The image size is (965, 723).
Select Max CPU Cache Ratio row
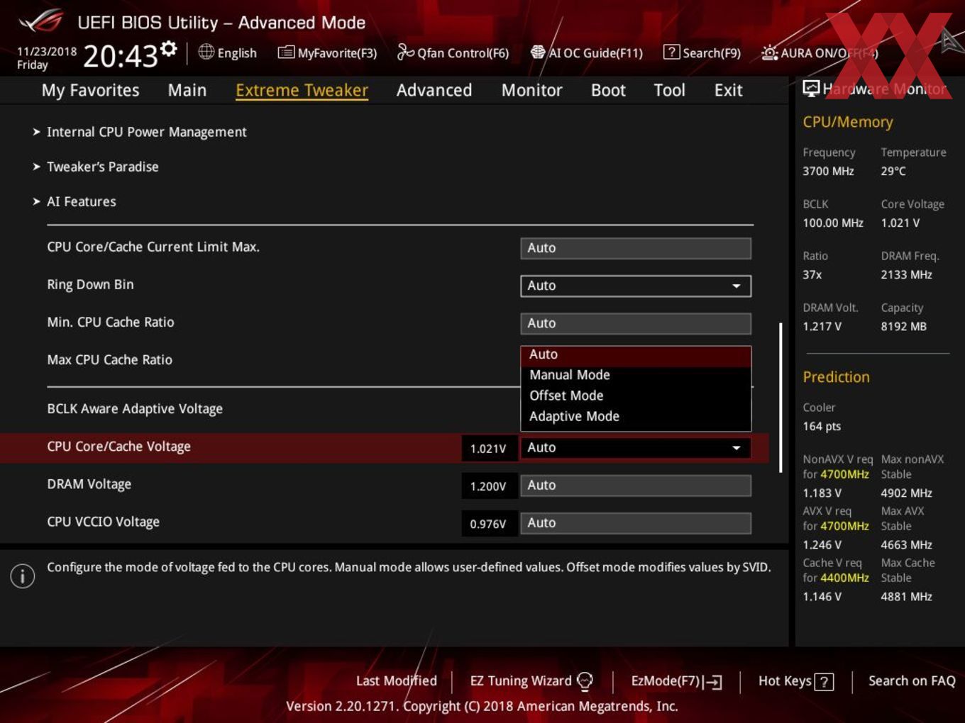click(109, 360)
